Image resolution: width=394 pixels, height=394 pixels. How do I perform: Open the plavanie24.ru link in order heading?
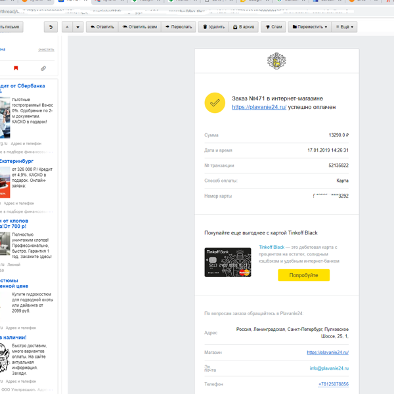[x=259, y=107]
